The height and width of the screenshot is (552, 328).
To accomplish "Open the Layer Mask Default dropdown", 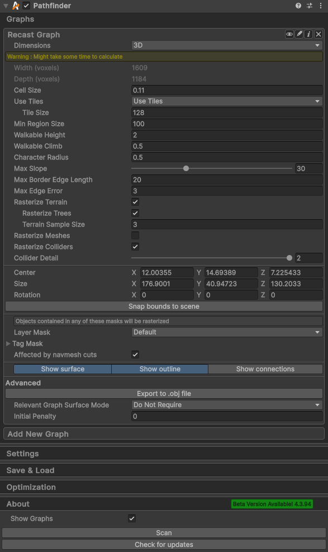I will tap(227, 332).
